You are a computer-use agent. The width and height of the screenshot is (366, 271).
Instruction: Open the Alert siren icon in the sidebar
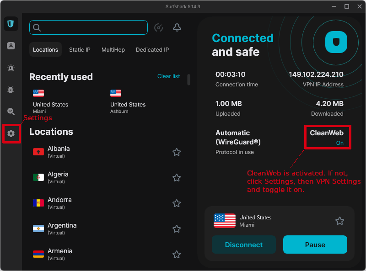click(x=11, y=68)
